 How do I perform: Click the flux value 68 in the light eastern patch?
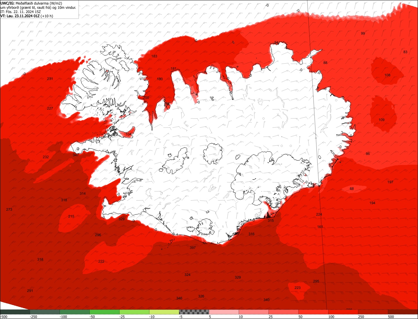(352, 189)
